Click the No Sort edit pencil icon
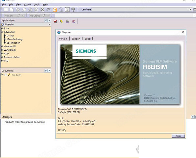 (18, 16)
